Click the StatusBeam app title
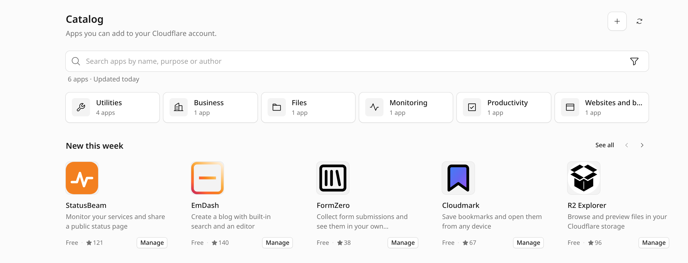 (x=86, y=206)
